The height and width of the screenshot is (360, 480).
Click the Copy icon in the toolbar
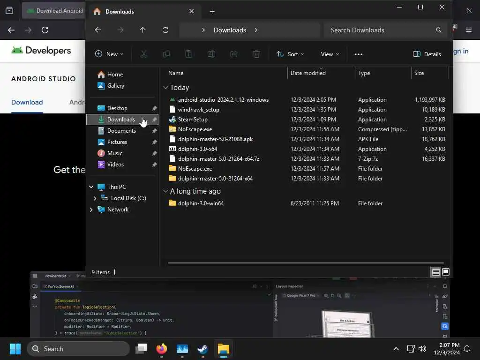click(x=166, y=54)
